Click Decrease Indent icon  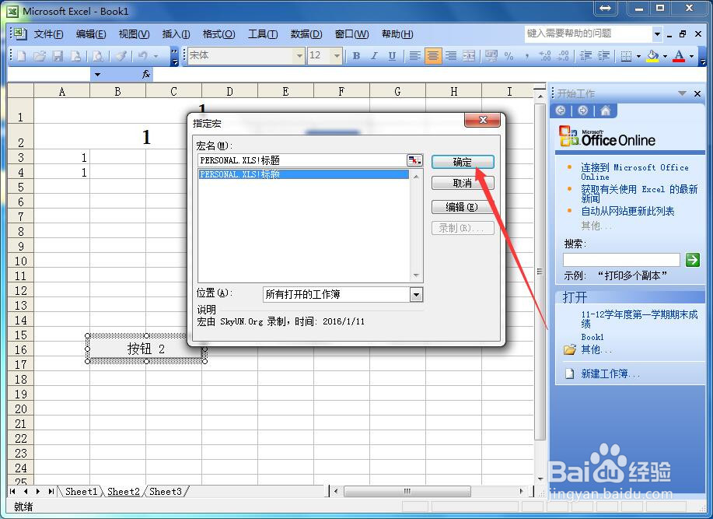(x=585, y=56)
